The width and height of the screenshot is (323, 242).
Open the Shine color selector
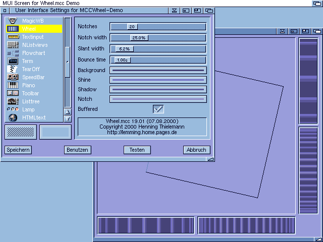tap(158, 80)
